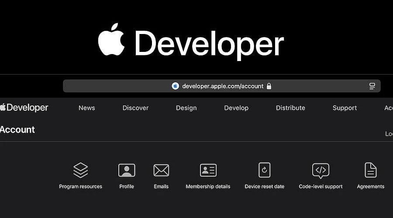Open the Code-level support text link
This screenshot has width=393, height=218.
[321, 187]
